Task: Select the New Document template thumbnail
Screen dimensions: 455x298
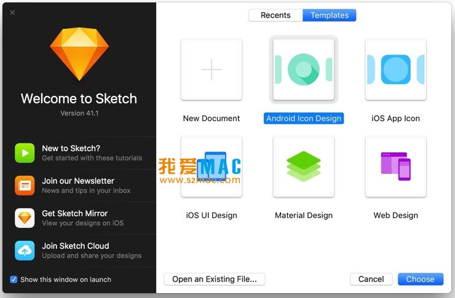Action: 212,69
